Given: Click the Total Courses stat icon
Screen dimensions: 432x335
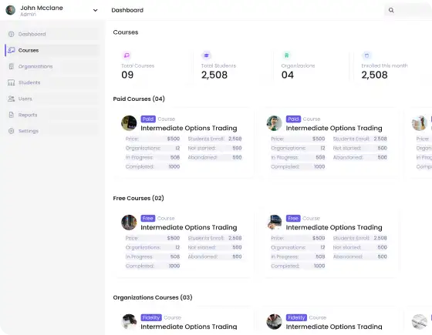Looking at the screenshot, I should pos(127,55).
